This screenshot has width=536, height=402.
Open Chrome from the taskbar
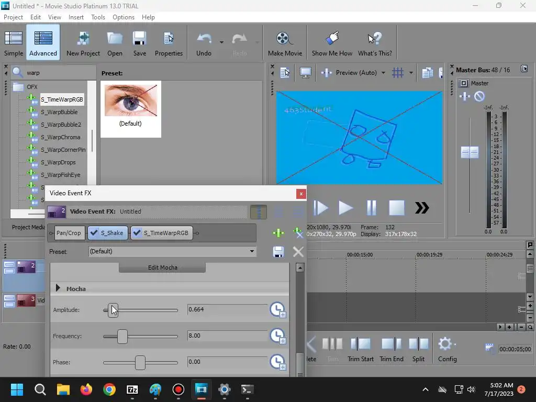[x=109, y=389]
